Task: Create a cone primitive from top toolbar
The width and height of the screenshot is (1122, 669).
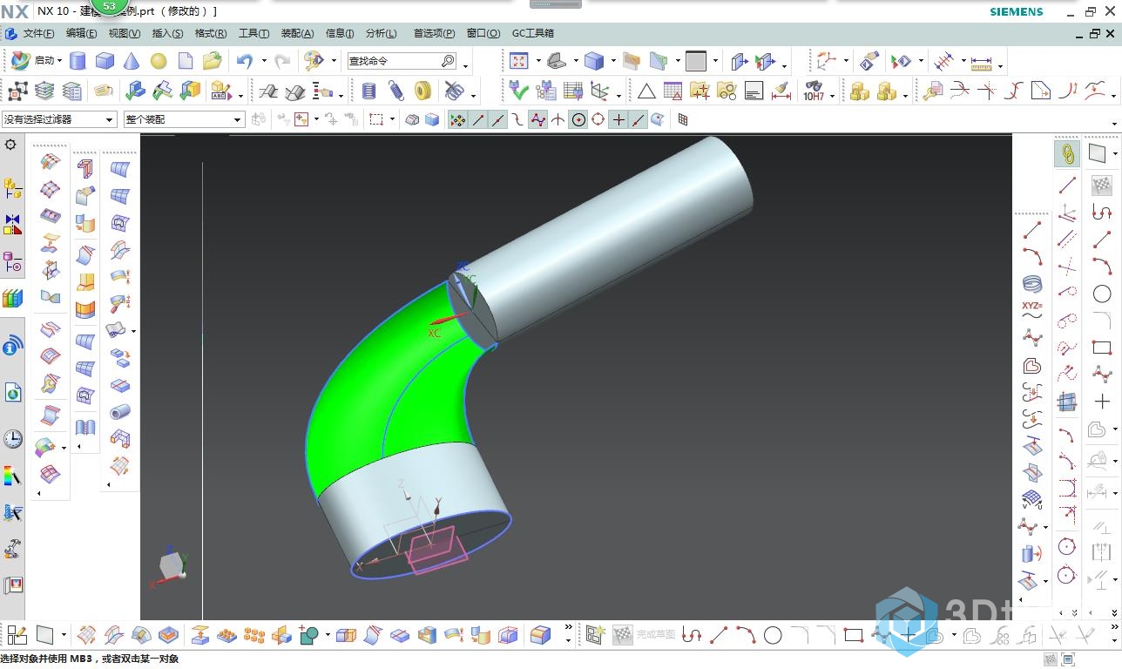Action: click(x=132, y=61)
